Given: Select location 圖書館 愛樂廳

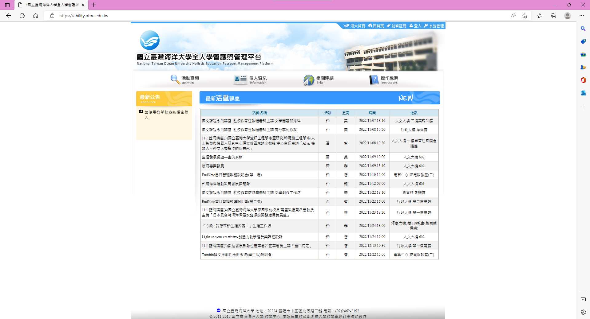Looking at the screenshot, I should [x=414, y=193].
